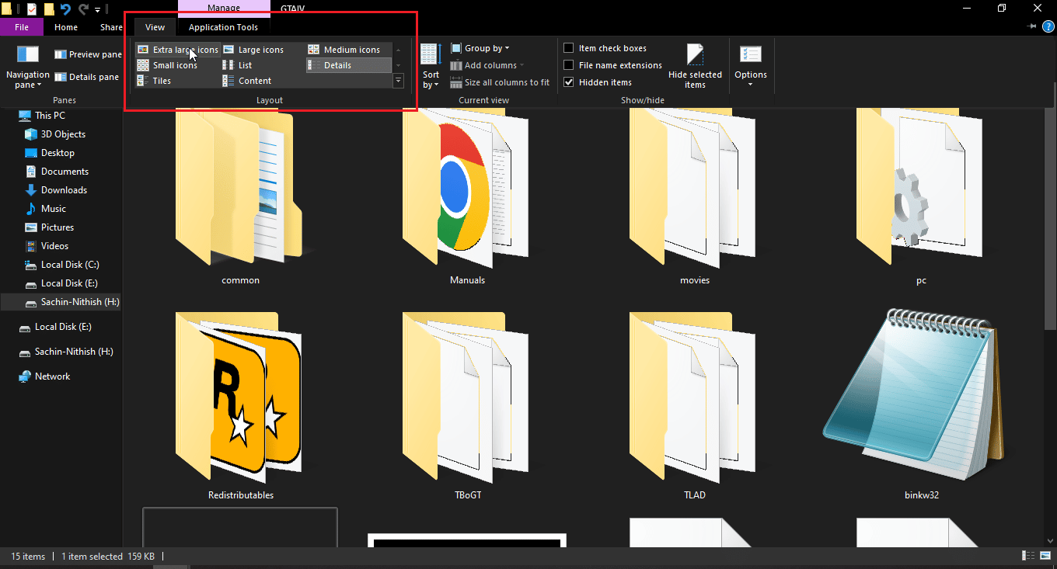The image size is (1057, 569).
Task: Click the binkw32 notepad file
Action: 921,404
